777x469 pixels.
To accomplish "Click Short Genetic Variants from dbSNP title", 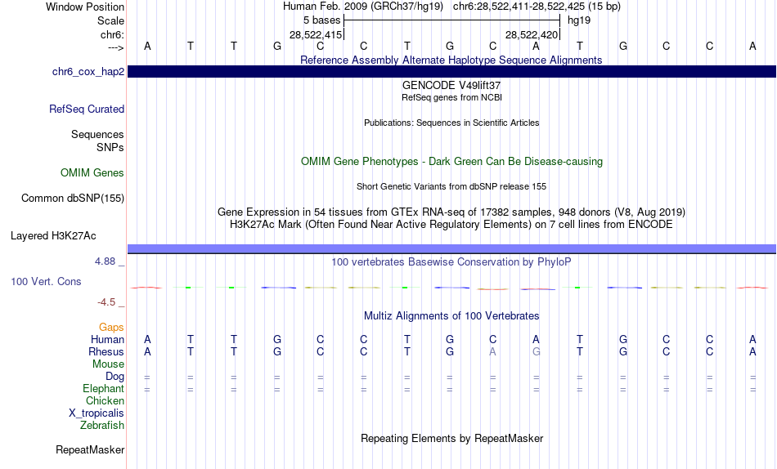I will point(451,187).
